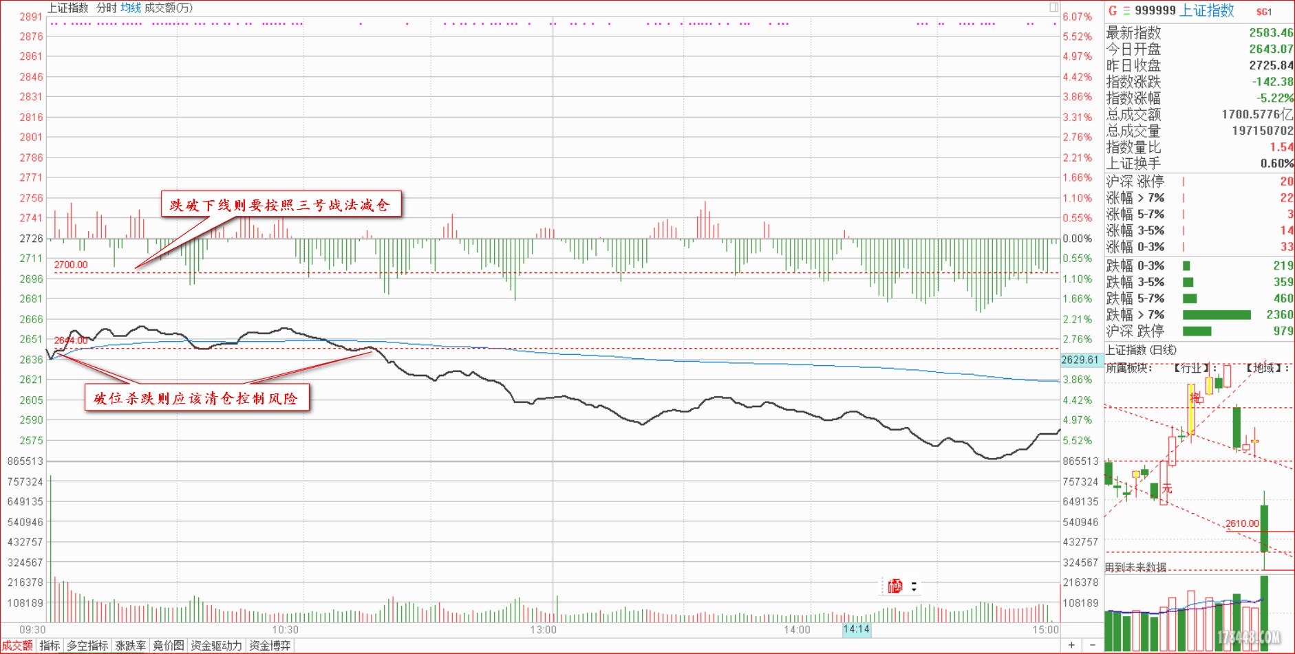Open the 多空指标 tab
This screenshot has width=1295, height=654.
[x=87, y=646]
